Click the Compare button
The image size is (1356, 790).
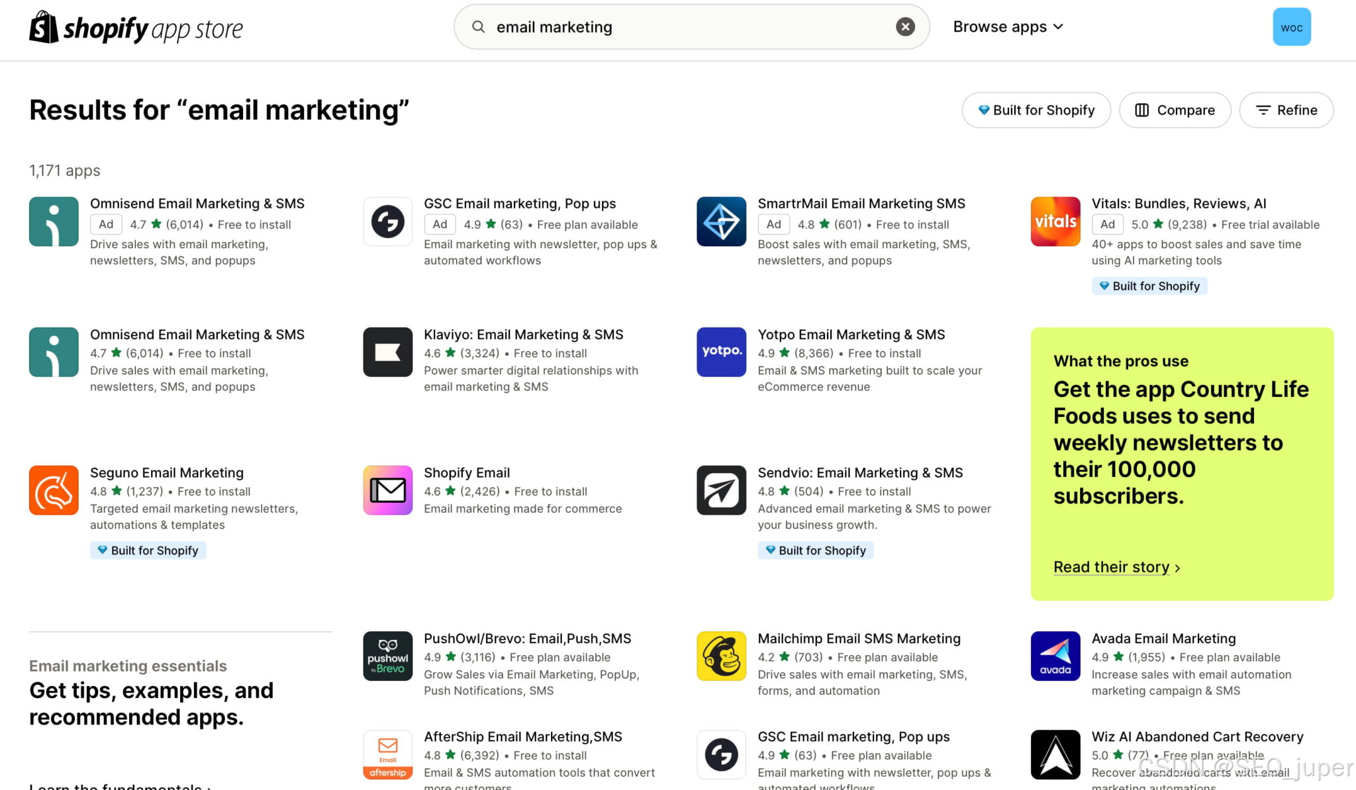(x=1175, y=110)
